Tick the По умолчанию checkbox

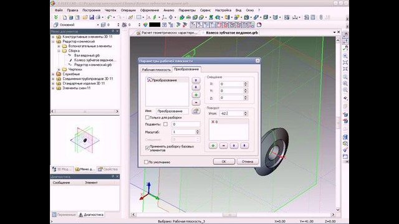coord(146,162)
